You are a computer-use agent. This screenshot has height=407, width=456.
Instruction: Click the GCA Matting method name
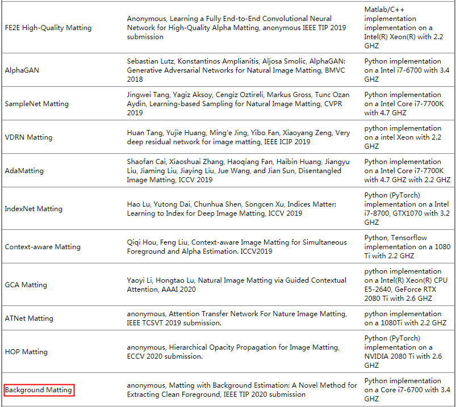(x=26, y=284)
